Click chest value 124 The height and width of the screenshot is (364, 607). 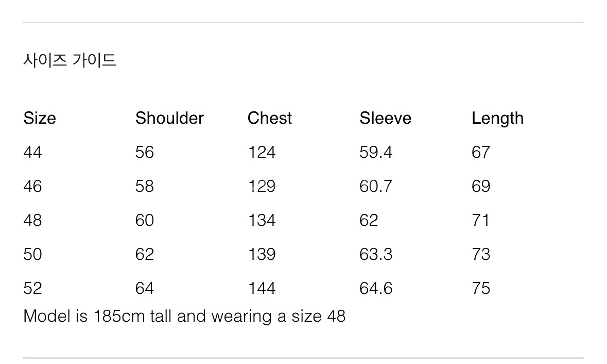click(x=262, y=152)
